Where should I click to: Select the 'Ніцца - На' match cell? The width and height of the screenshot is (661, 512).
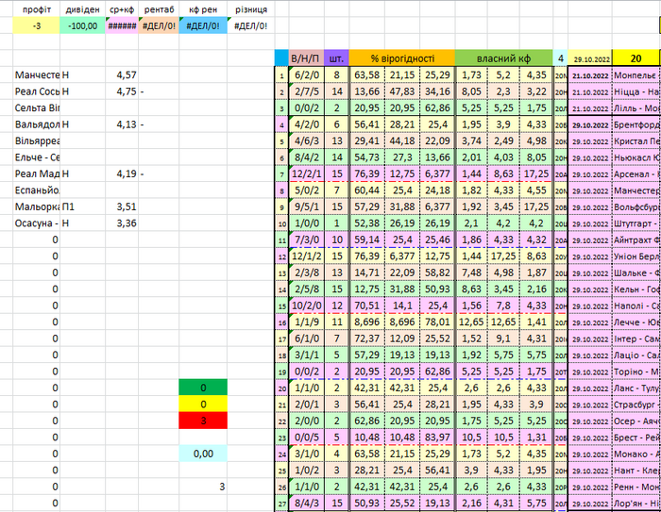click(636, 91)
